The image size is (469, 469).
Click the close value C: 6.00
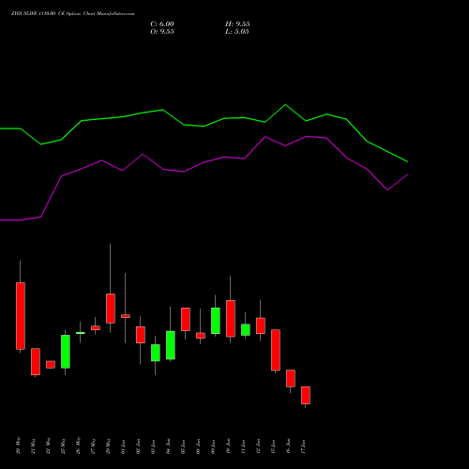(162, 24)
